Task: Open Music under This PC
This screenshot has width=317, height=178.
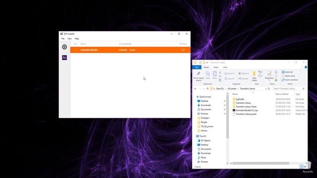Action: (204, 157)
